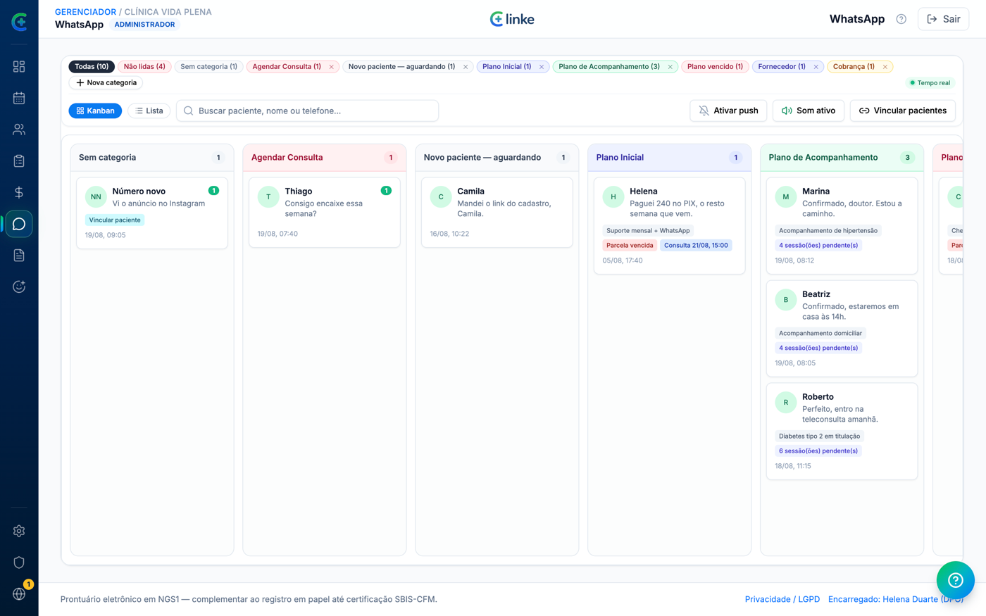The width and height of the screenshot is (986, 616).
Task: Click the Linke logo at sidebar top
Action: 19,22
